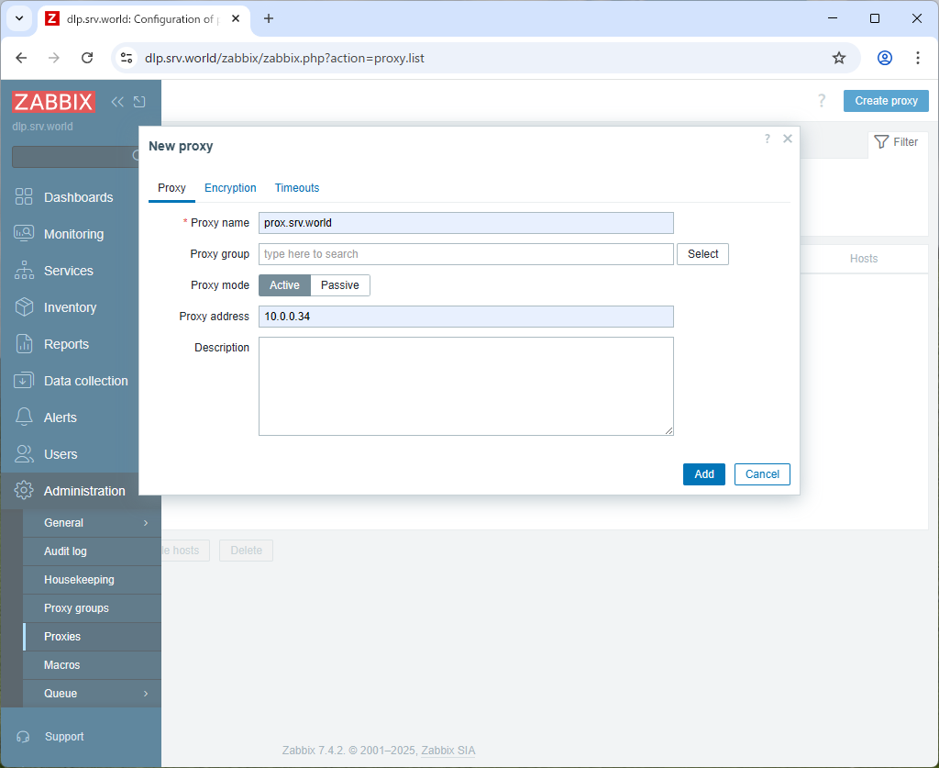Switch to the Timeouts tab

297,188
